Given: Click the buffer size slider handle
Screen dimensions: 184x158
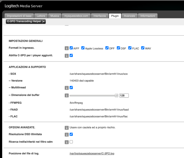Looking at the screenshot, I should pyautogui.click(x=117, y=96).
